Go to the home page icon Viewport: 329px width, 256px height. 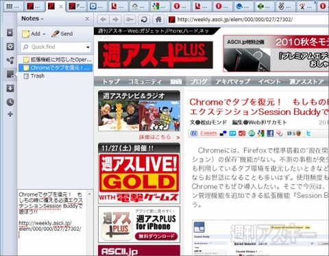[x=158, y=20]
